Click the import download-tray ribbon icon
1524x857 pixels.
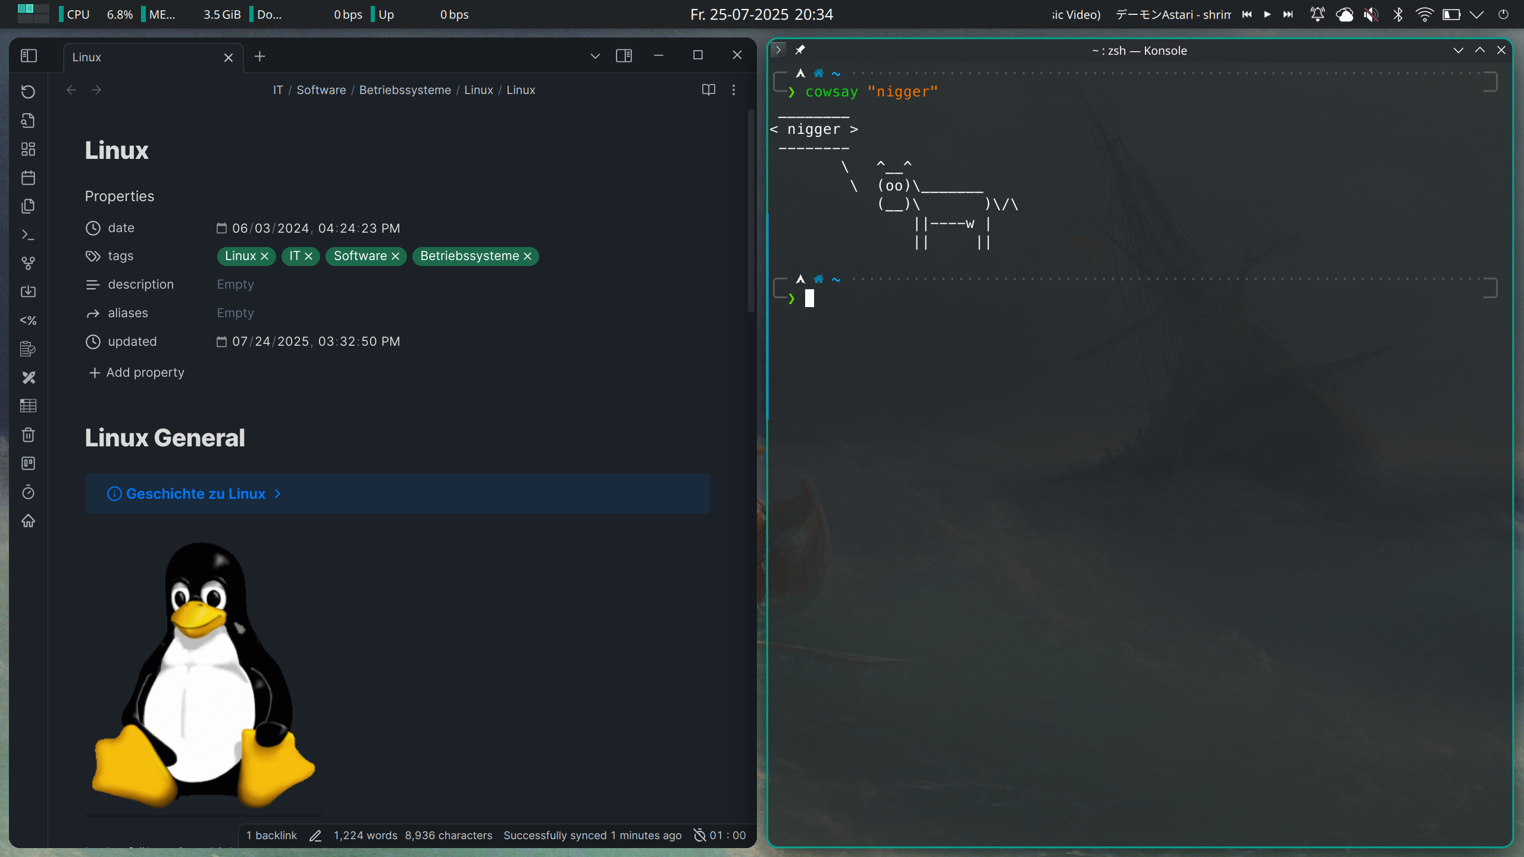(x=28, y=292)
